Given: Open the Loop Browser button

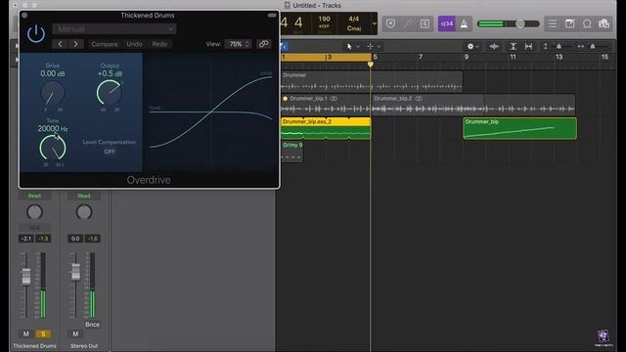Looking at the screenshot, I should (x=587, y=23).
